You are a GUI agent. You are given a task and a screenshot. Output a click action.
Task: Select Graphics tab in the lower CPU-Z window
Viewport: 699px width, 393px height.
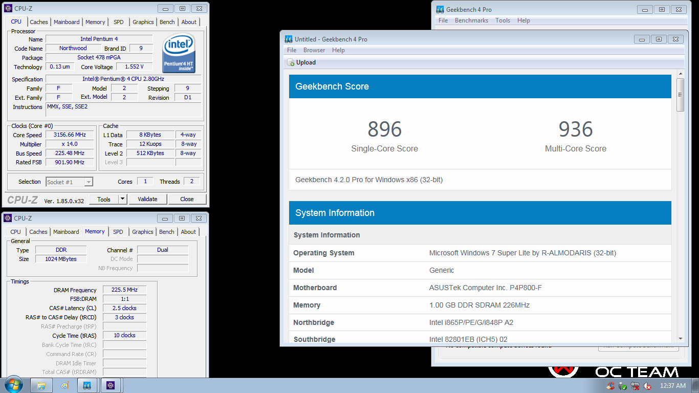(x=143, y=232)
